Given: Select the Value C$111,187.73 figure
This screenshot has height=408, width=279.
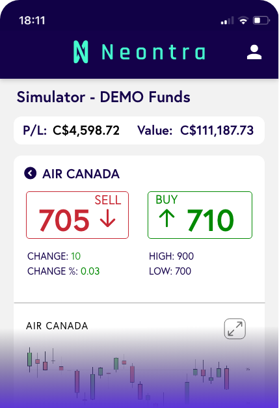Looking at the screenshot, I should (217, 130).
